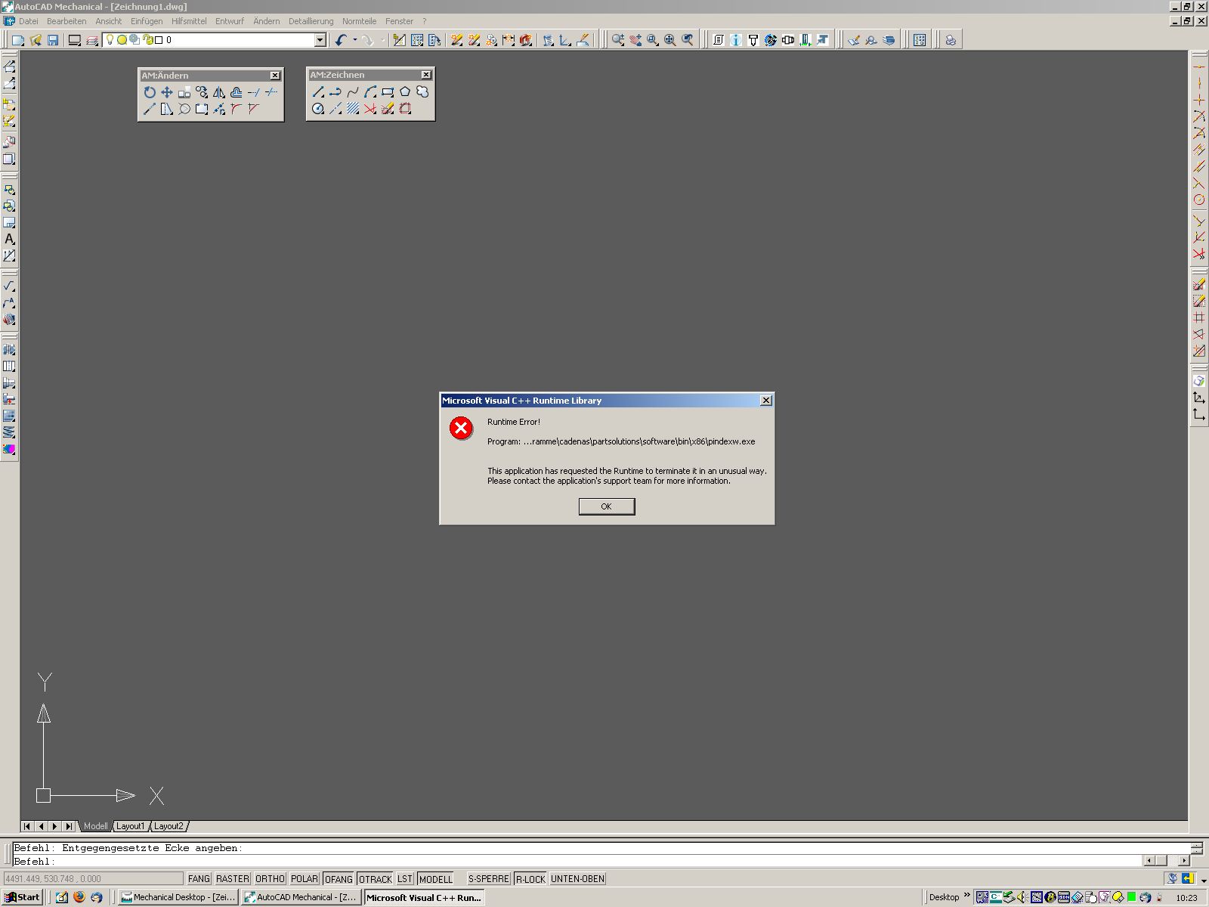Click the circle snap icon in right toolbar
The width and height of the screenshot is (1209, 907).
pyautogui.click(x=1199, y=200)
